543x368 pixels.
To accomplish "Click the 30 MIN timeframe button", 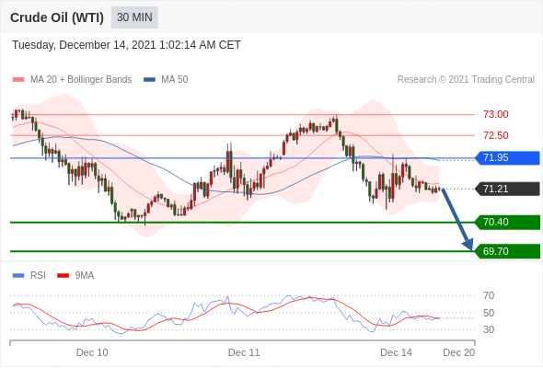I will click(134, 17).
